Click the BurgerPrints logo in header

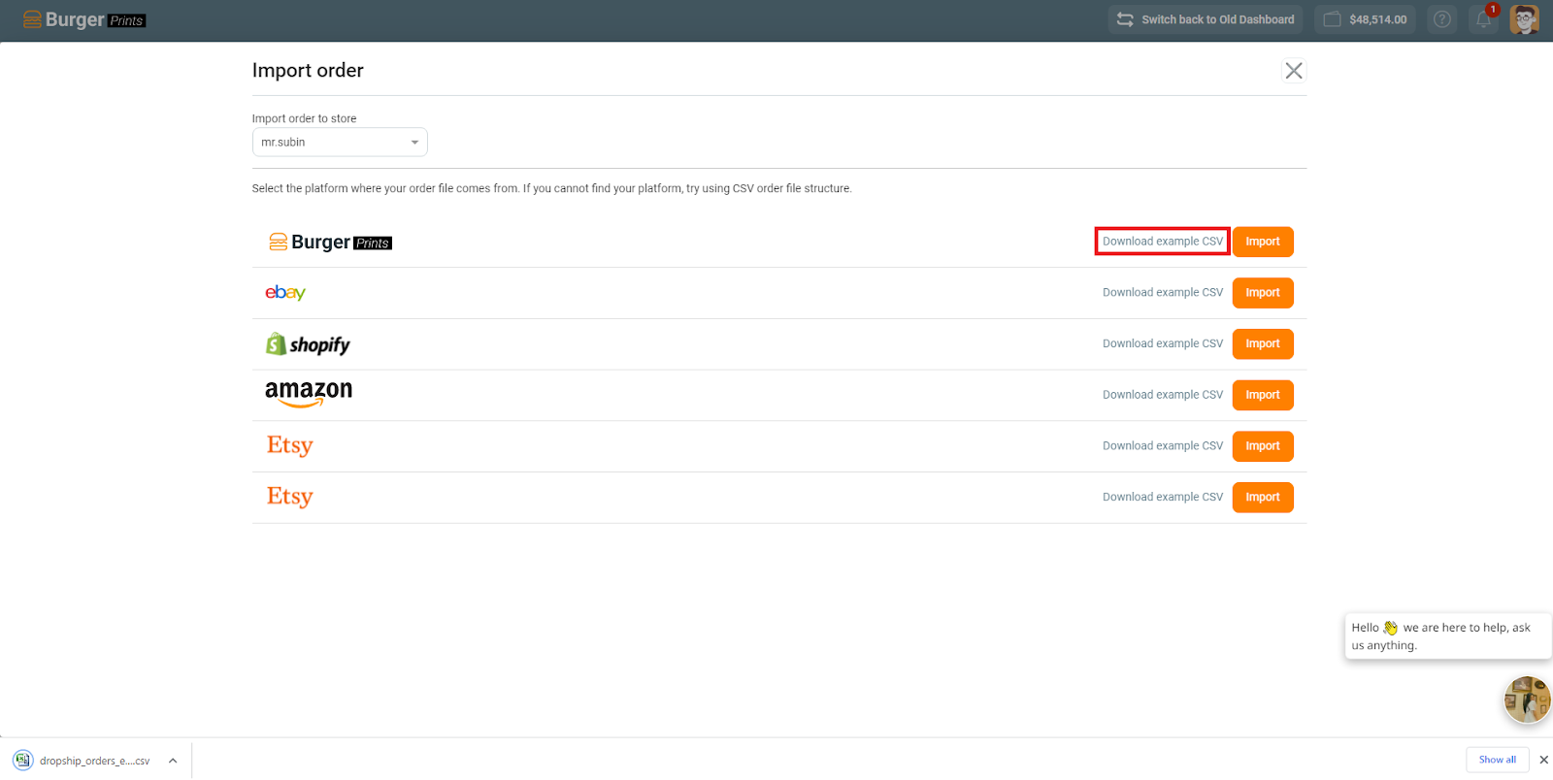[x=84, y=19]
